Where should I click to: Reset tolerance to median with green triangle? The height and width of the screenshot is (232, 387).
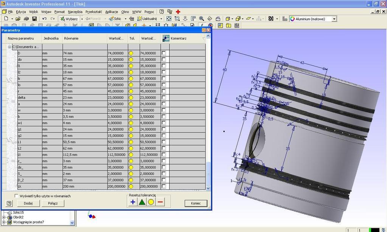point(142,202)
